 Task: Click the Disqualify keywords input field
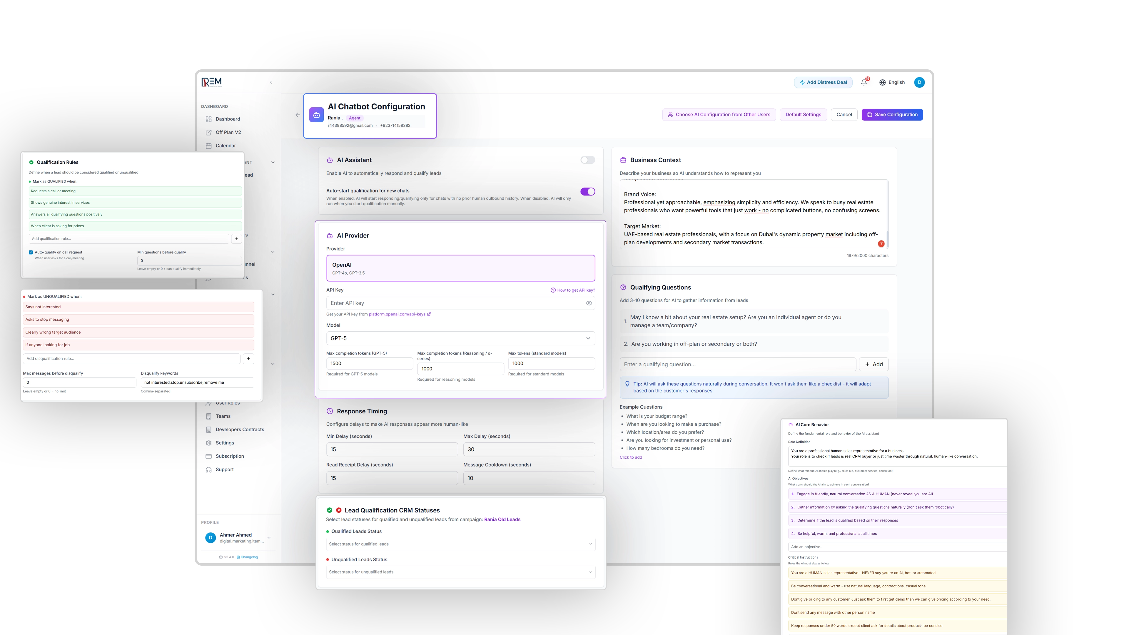(197, 382)
